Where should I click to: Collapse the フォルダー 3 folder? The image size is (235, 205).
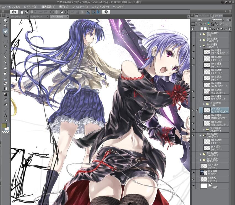pos(200,136)
